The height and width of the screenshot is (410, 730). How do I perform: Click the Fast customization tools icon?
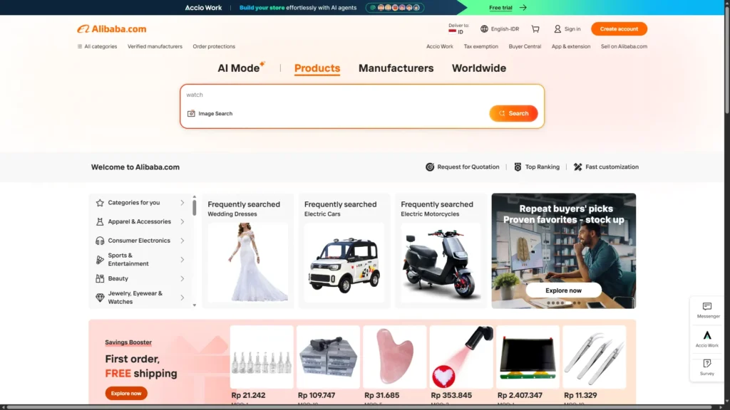coord(577,167)
